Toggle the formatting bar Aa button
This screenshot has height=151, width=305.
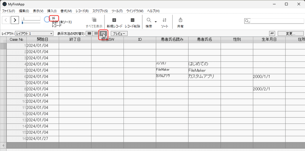coord(272,34)
